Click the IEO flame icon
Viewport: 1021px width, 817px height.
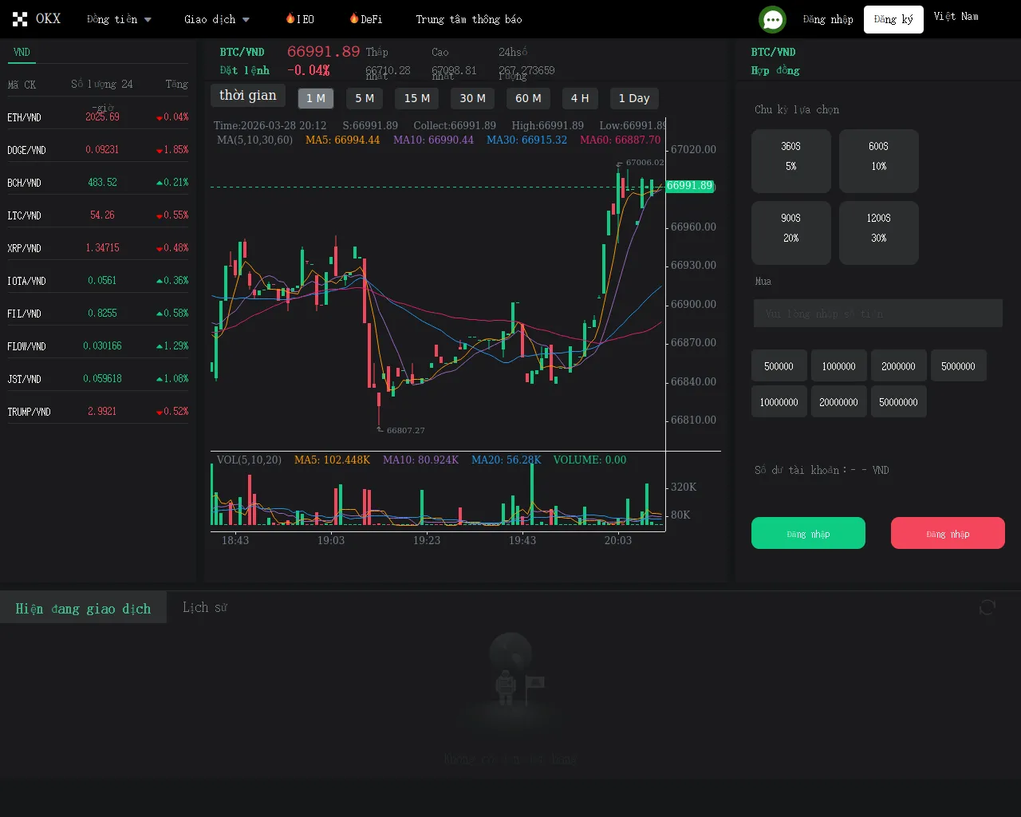(x=290, y=18)
